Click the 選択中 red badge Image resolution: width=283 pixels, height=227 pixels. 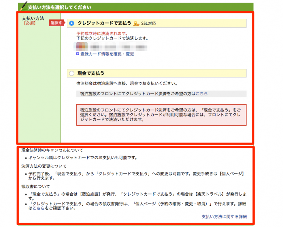(57, 23)
